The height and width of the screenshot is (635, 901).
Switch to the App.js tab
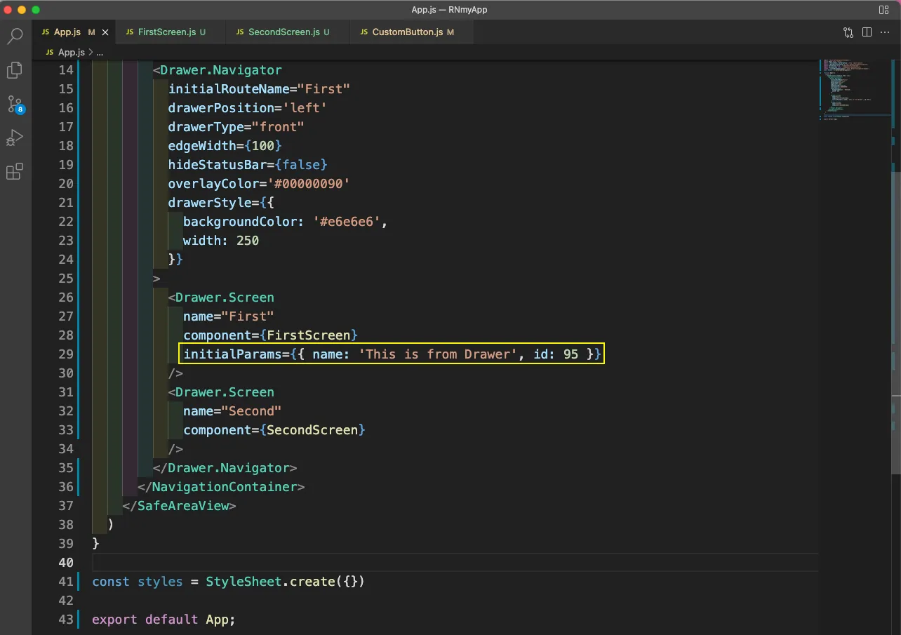coord(74,32)
